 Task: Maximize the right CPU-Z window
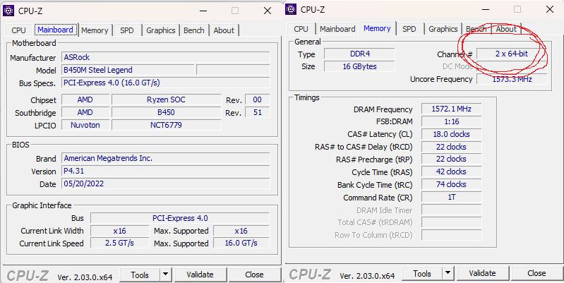click(517, 9)
